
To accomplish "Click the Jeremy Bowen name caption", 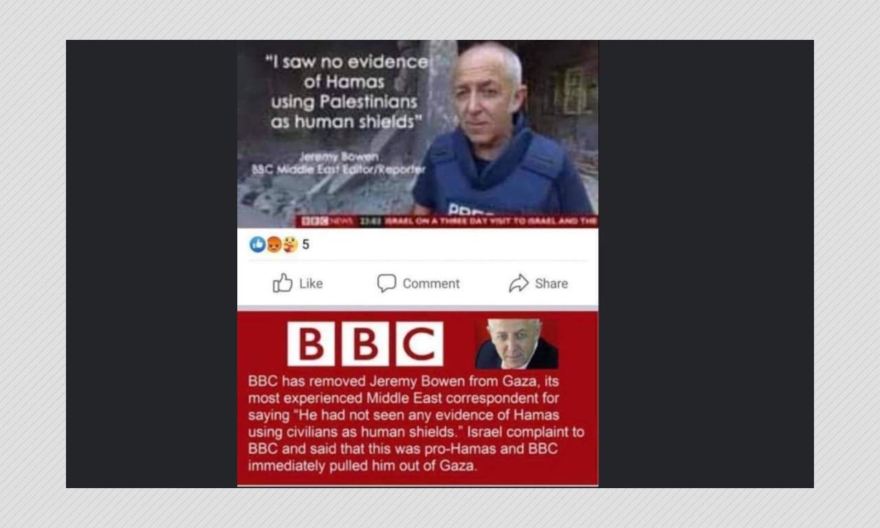I will point(338,156).
